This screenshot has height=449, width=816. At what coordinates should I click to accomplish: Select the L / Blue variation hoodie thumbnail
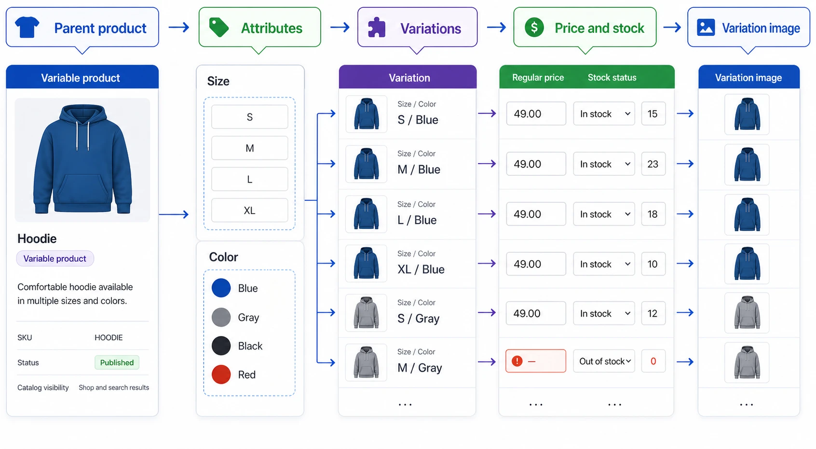click(x=367, y=214)
